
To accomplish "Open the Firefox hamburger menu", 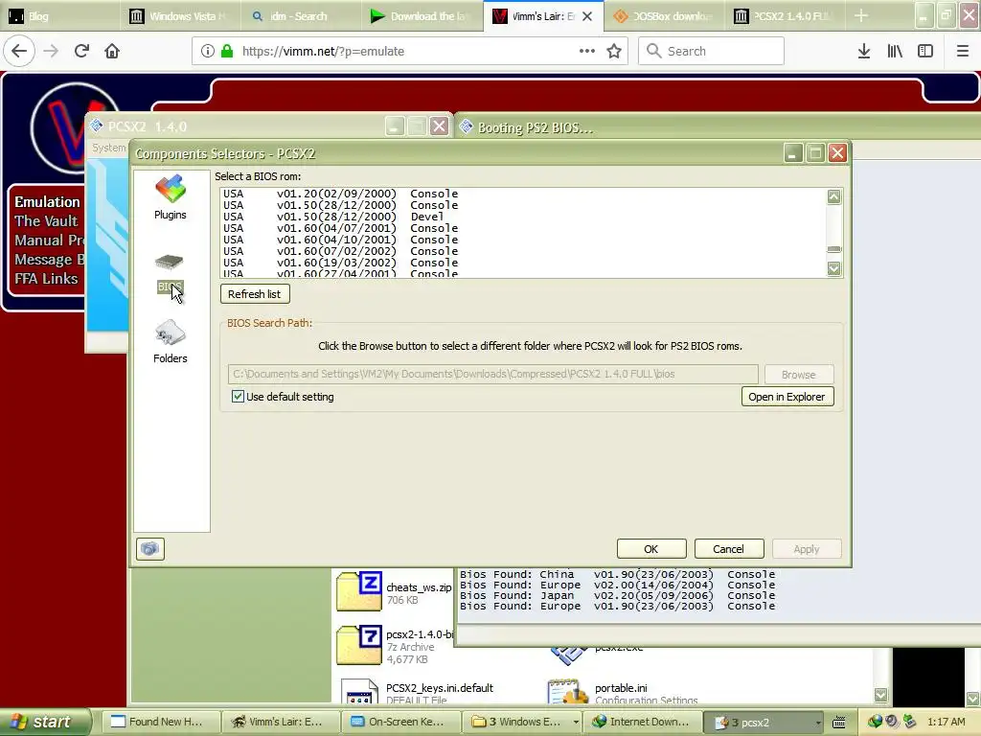I will click(962, 51).
